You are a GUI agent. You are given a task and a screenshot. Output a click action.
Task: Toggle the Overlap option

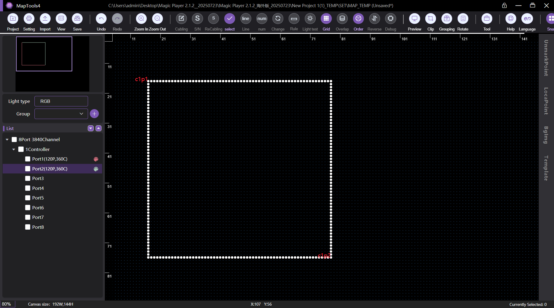[x=342, y=19]
